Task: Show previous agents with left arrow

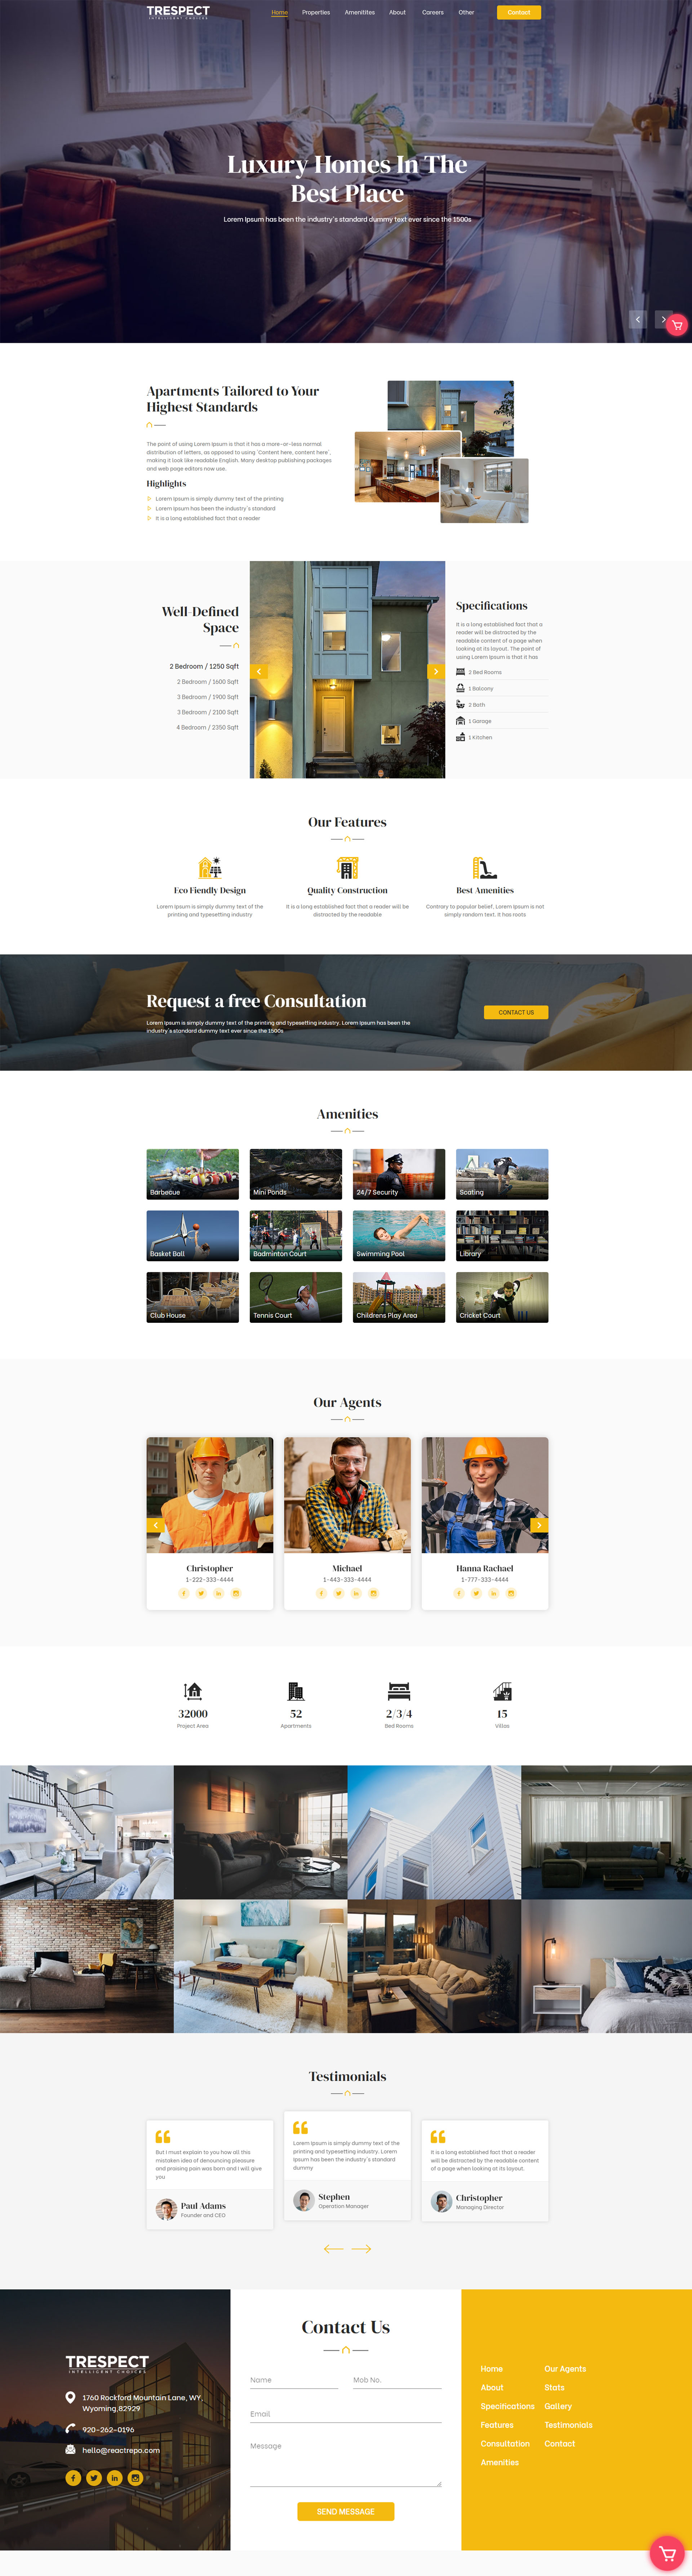Action: tap(156, 1525)
